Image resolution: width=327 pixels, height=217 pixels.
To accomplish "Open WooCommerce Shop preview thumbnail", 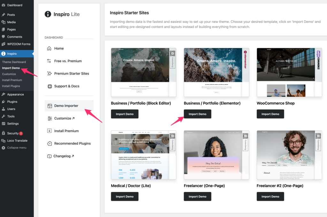I will click(x=289, y=72).
